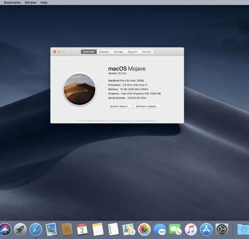Click the macOS Mojave dune image
The height and width of the screenshot is (239, 249).
click(79, 89)
